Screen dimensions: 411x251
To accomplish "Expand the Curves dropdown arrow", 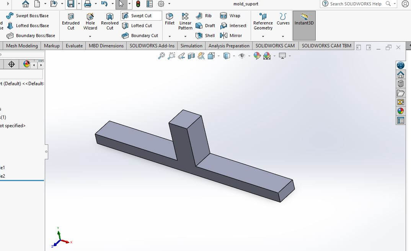I will click(x=283, y=36).
